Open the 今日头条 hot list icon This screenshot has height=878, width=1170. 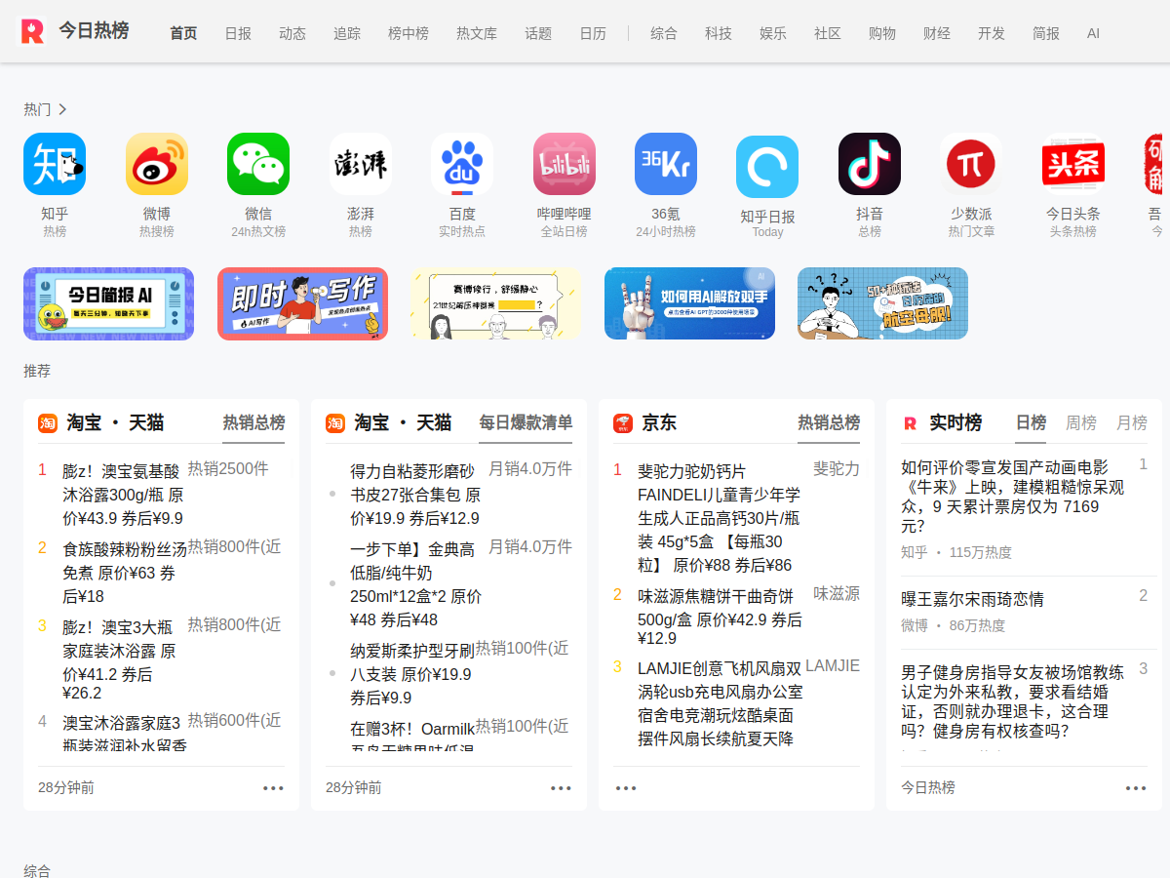tap(1073, 164)
